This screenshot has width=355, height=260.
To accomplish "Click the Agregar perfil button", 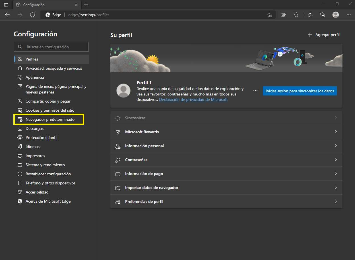I will 324,35.
